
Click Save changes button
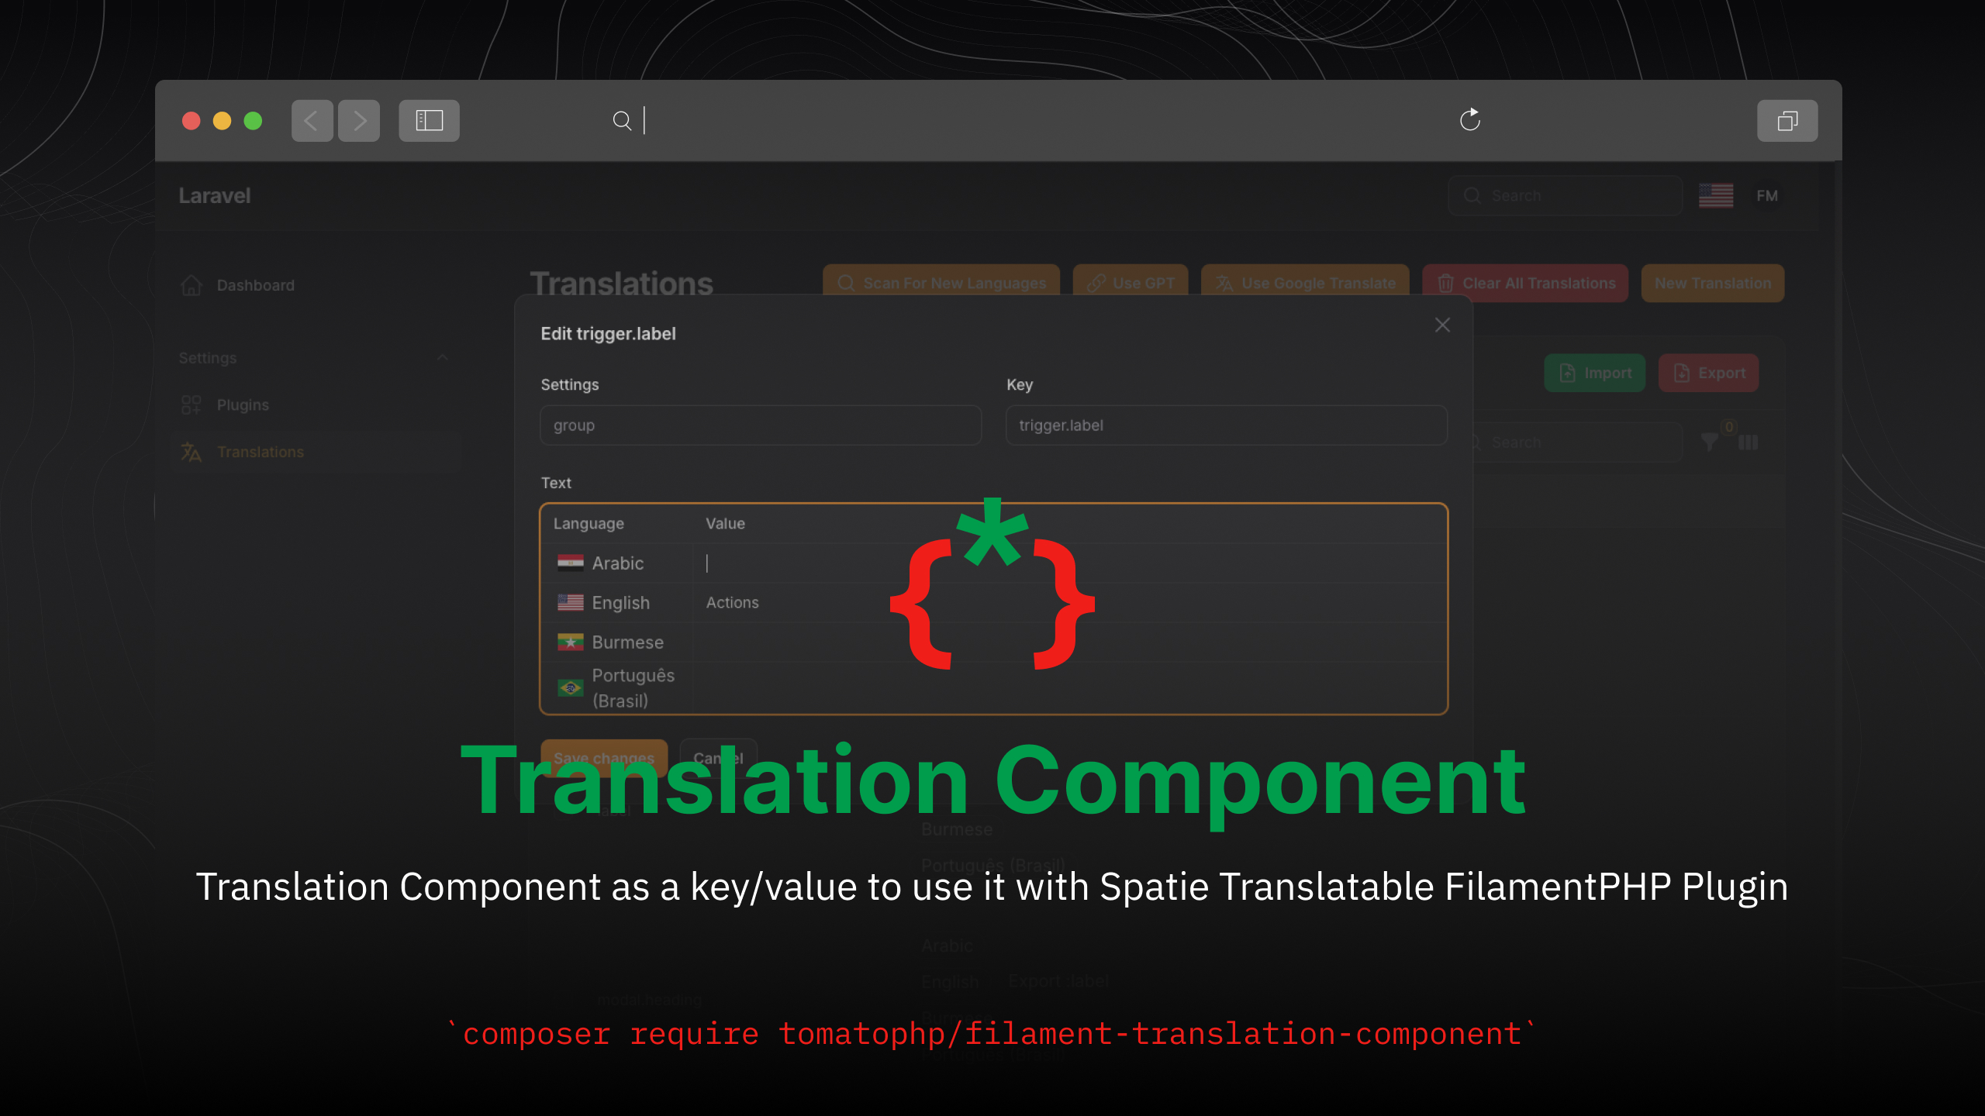pyautogui.click(x=602, y=758)
